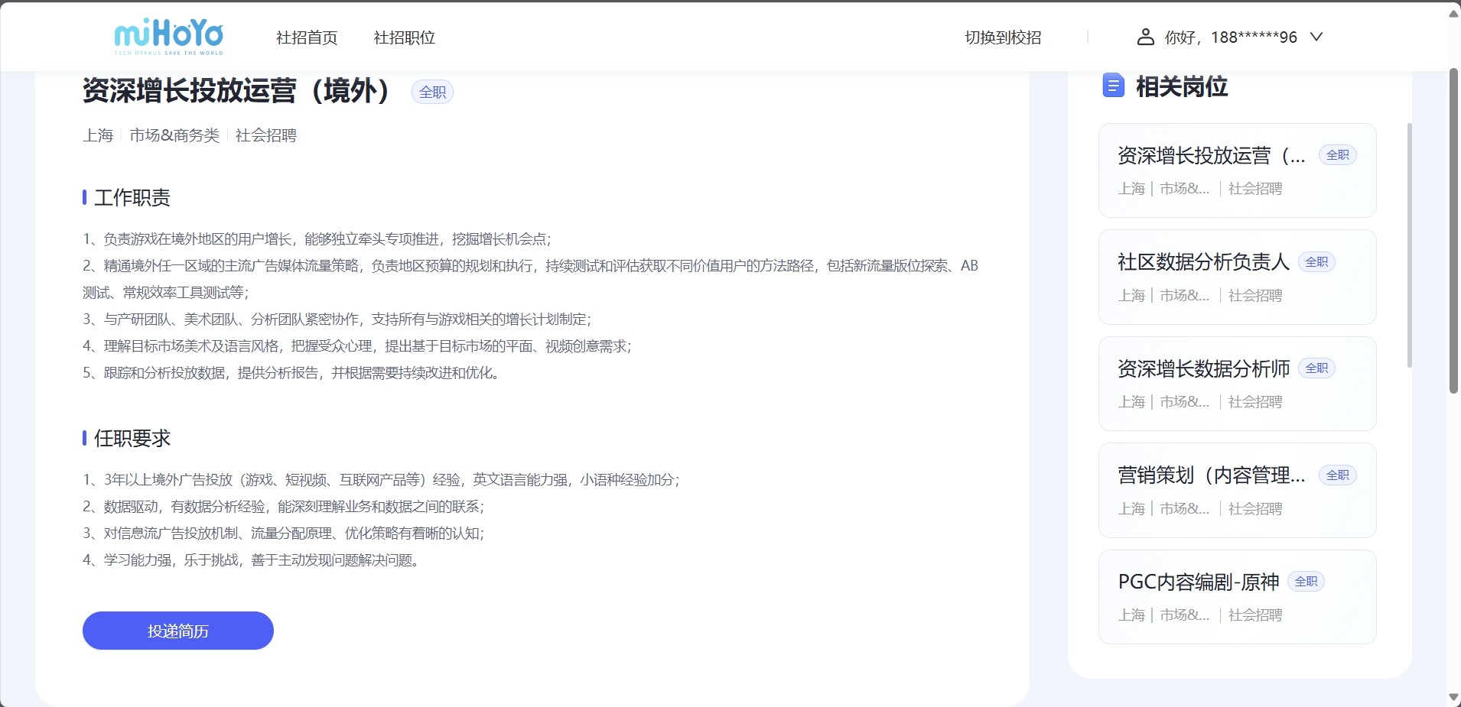Image resolution: width=1461 pixels, height=707 pixels.
Task: Click the user profile avatar icon
Action: (x=1145, y=37)
